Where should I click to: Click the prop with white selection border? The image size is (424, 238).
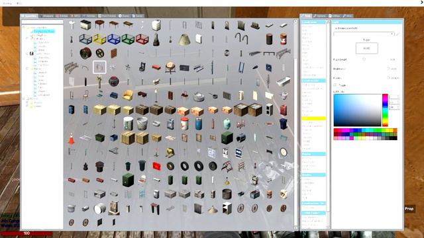click(99, 67)
